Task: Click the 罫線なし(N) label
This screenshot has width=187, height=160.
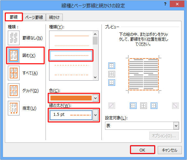Action: tap(33, 38)
